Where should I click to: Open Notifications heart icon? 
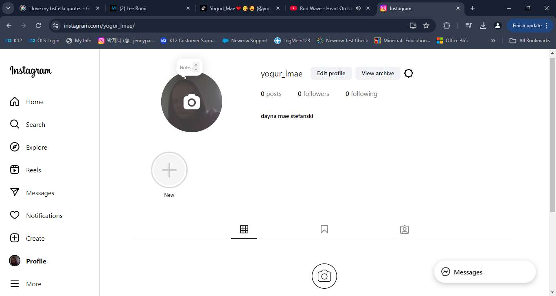[x=15, y=215]
